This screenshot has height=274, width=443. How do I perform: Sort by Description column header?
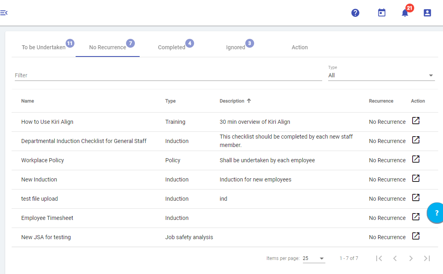[232, 101]
